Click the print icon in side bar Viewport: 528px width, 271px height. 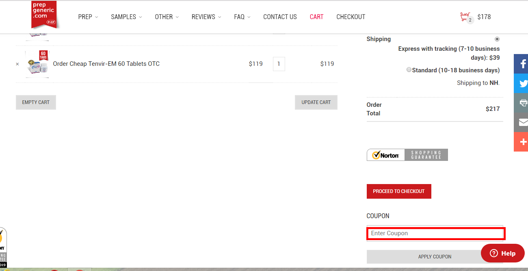click(521, 103)
